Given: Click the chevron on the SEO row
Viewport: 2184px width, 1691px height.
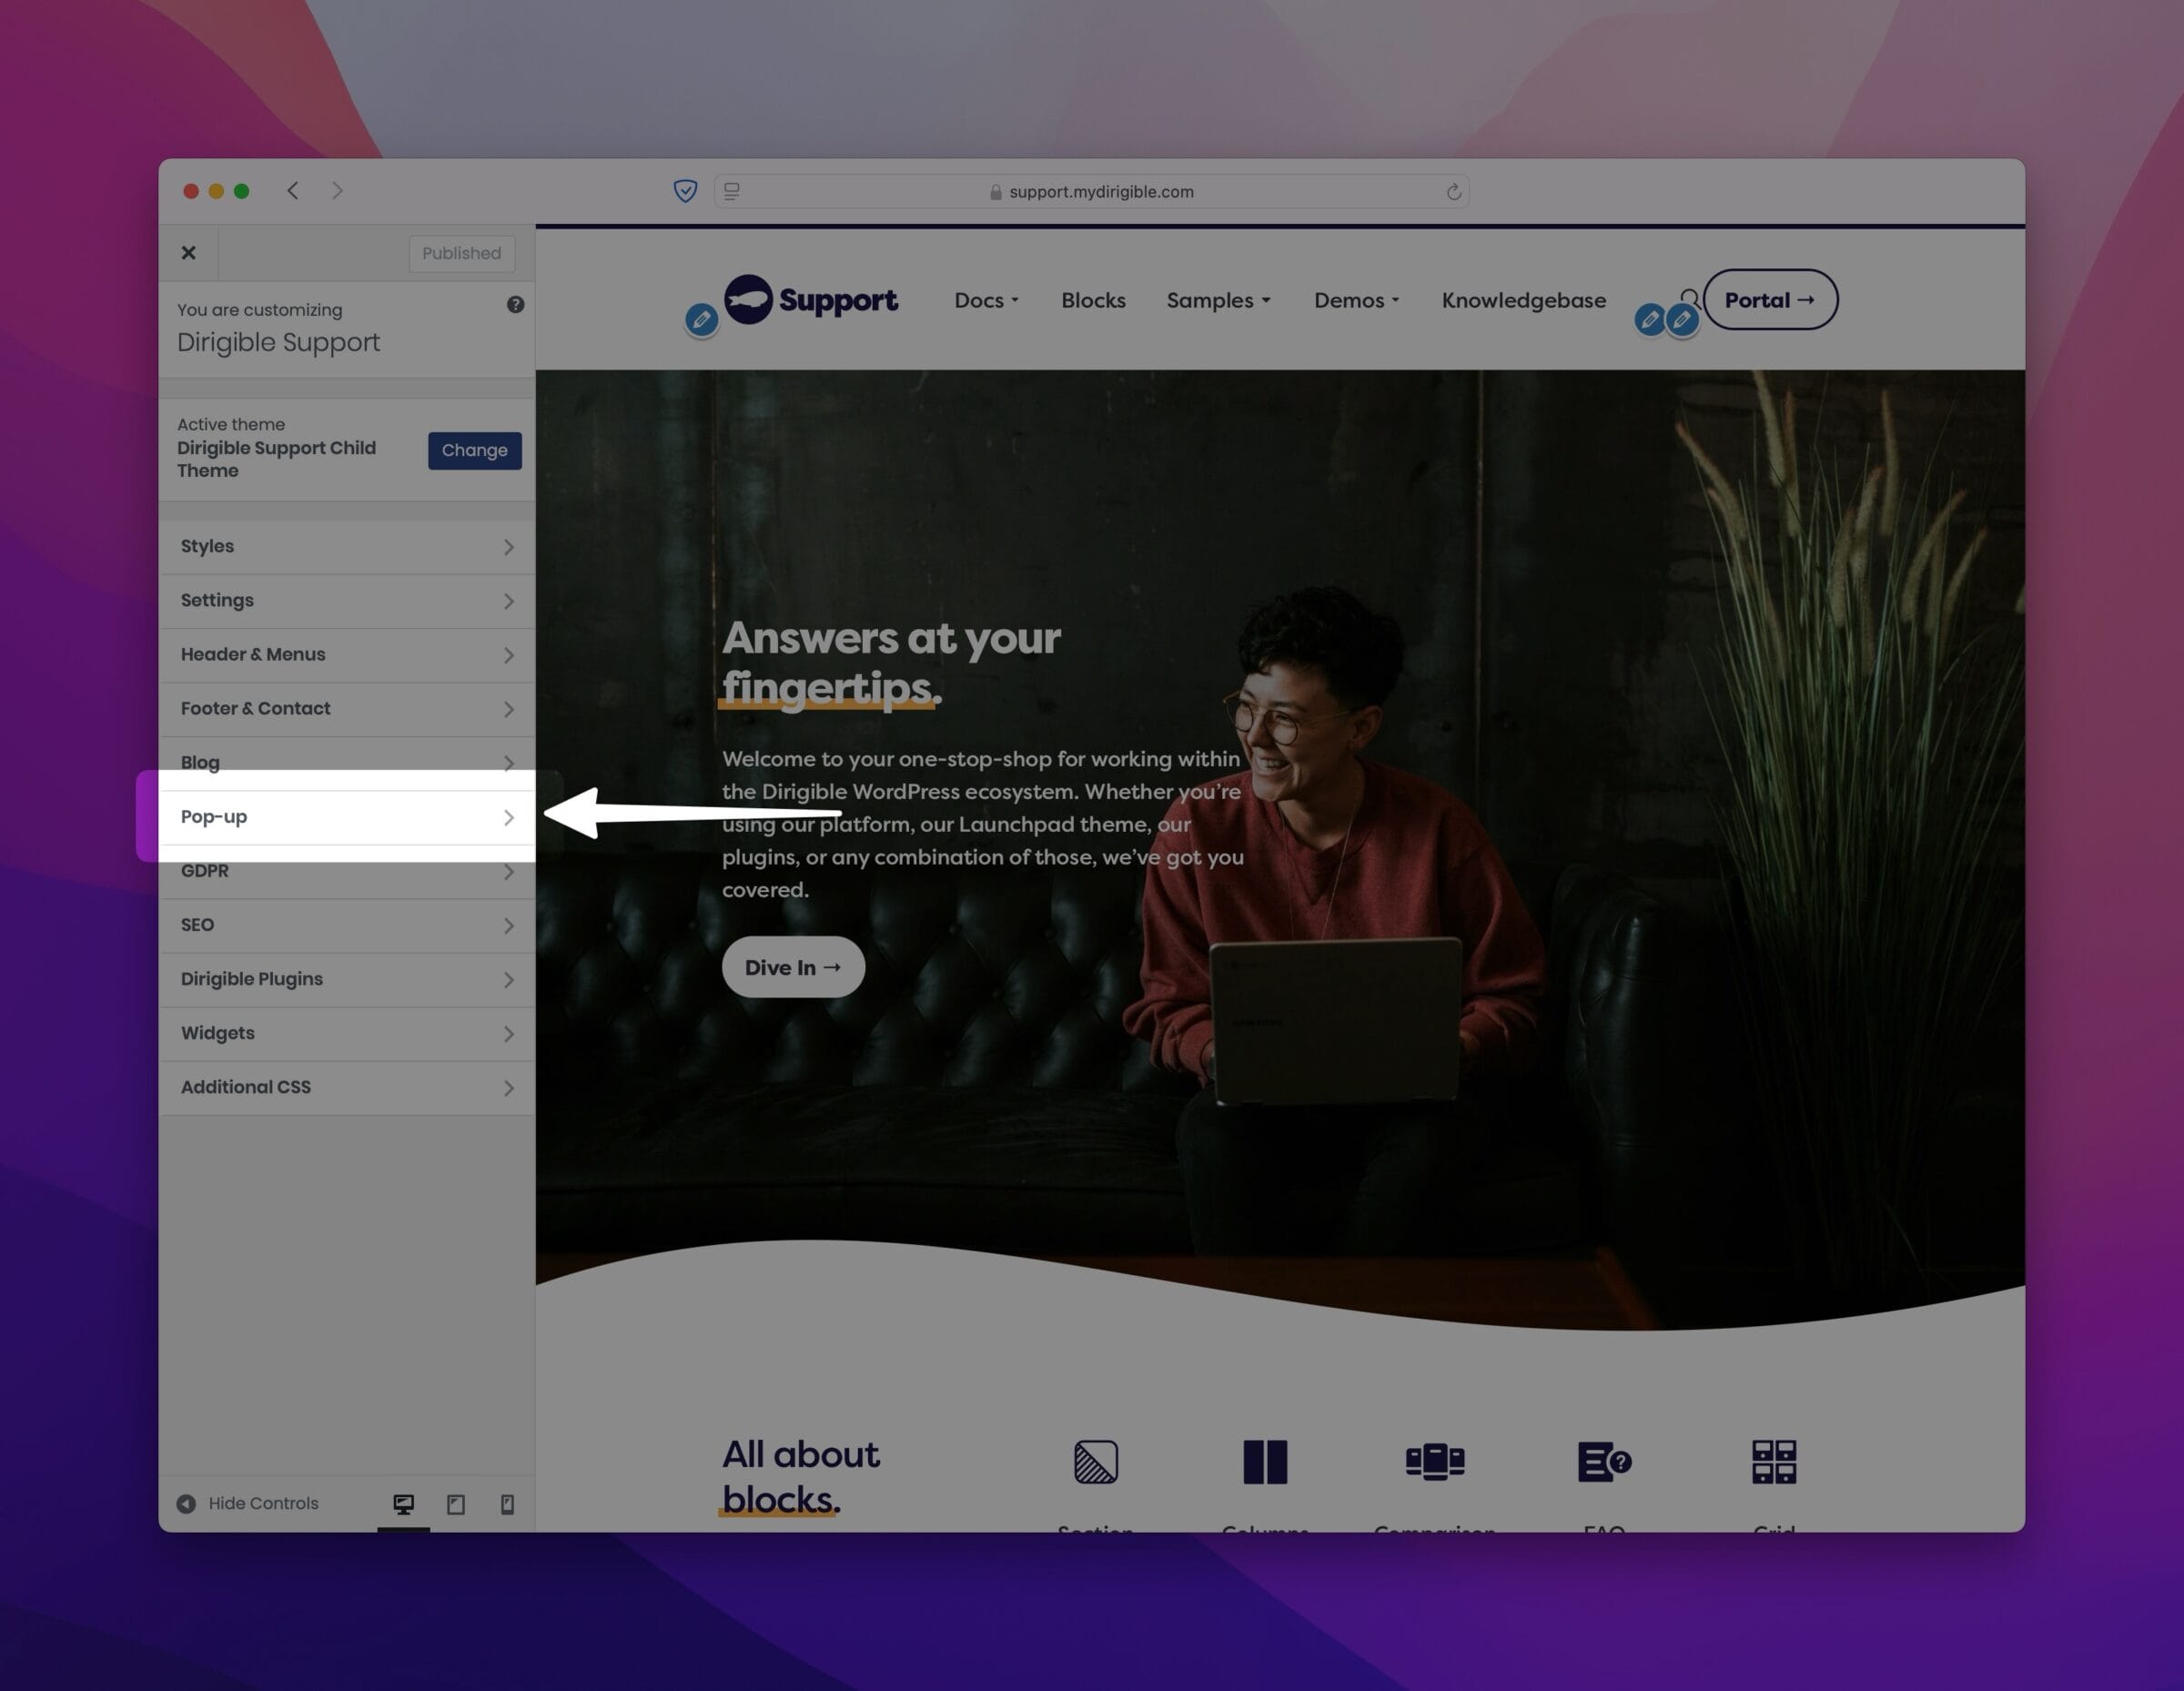Looking at the screenshot, I should point(508,925).
